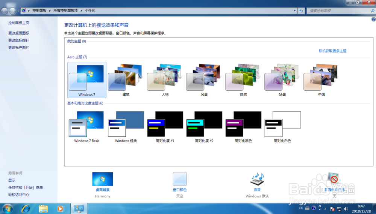The width and height of the screenshot is (376, 214).
Task: Select the 风景 theme
Action: [204, 80]
